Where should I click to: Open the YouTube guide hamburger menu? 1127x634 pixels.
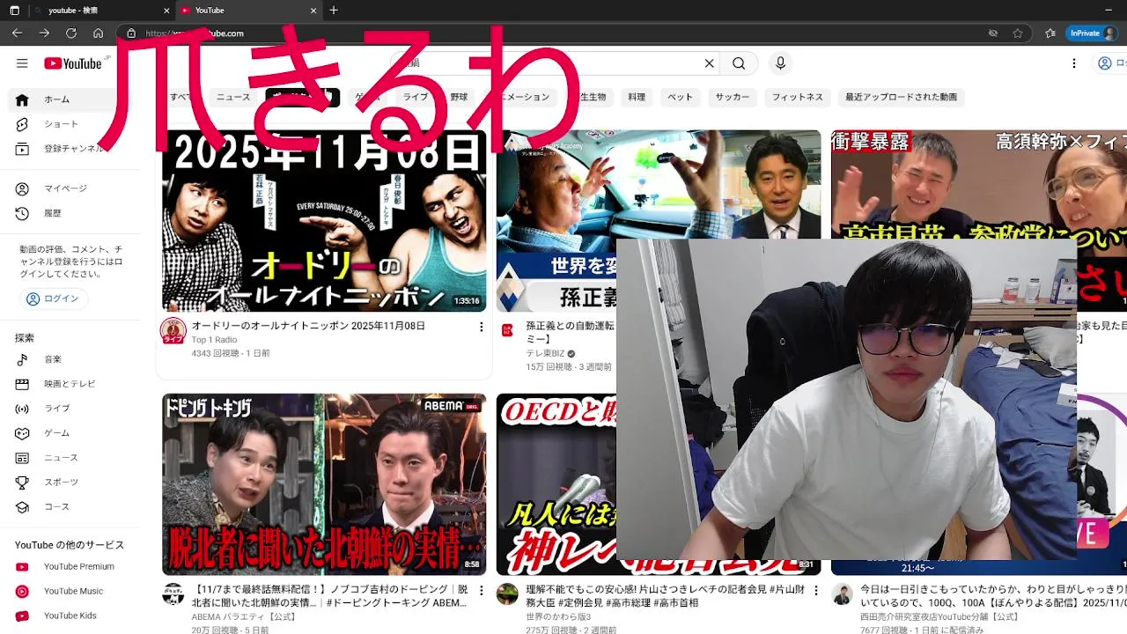point(22,63)
